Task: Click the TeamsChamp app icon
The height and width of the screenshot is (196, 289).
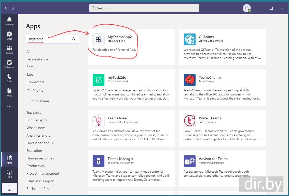Action: click(x=190, y=80)
